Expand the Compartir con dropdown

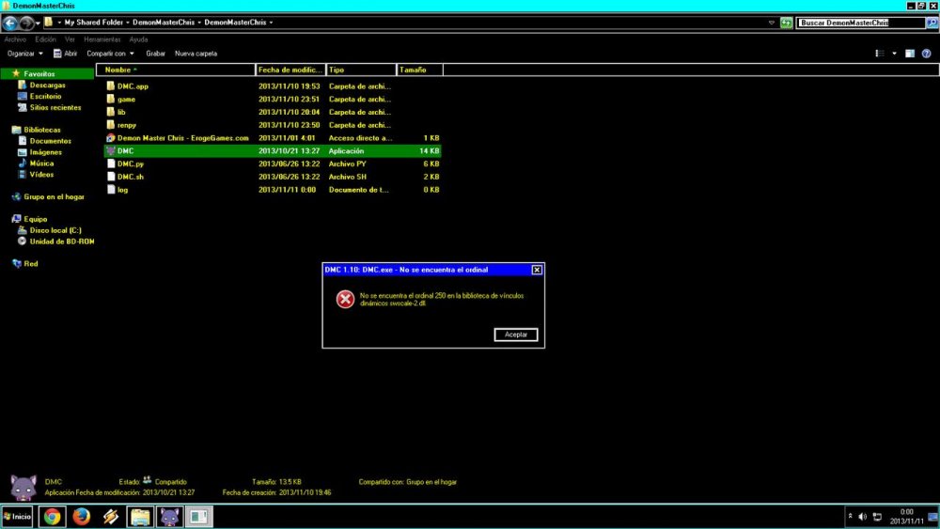point(110,54)
